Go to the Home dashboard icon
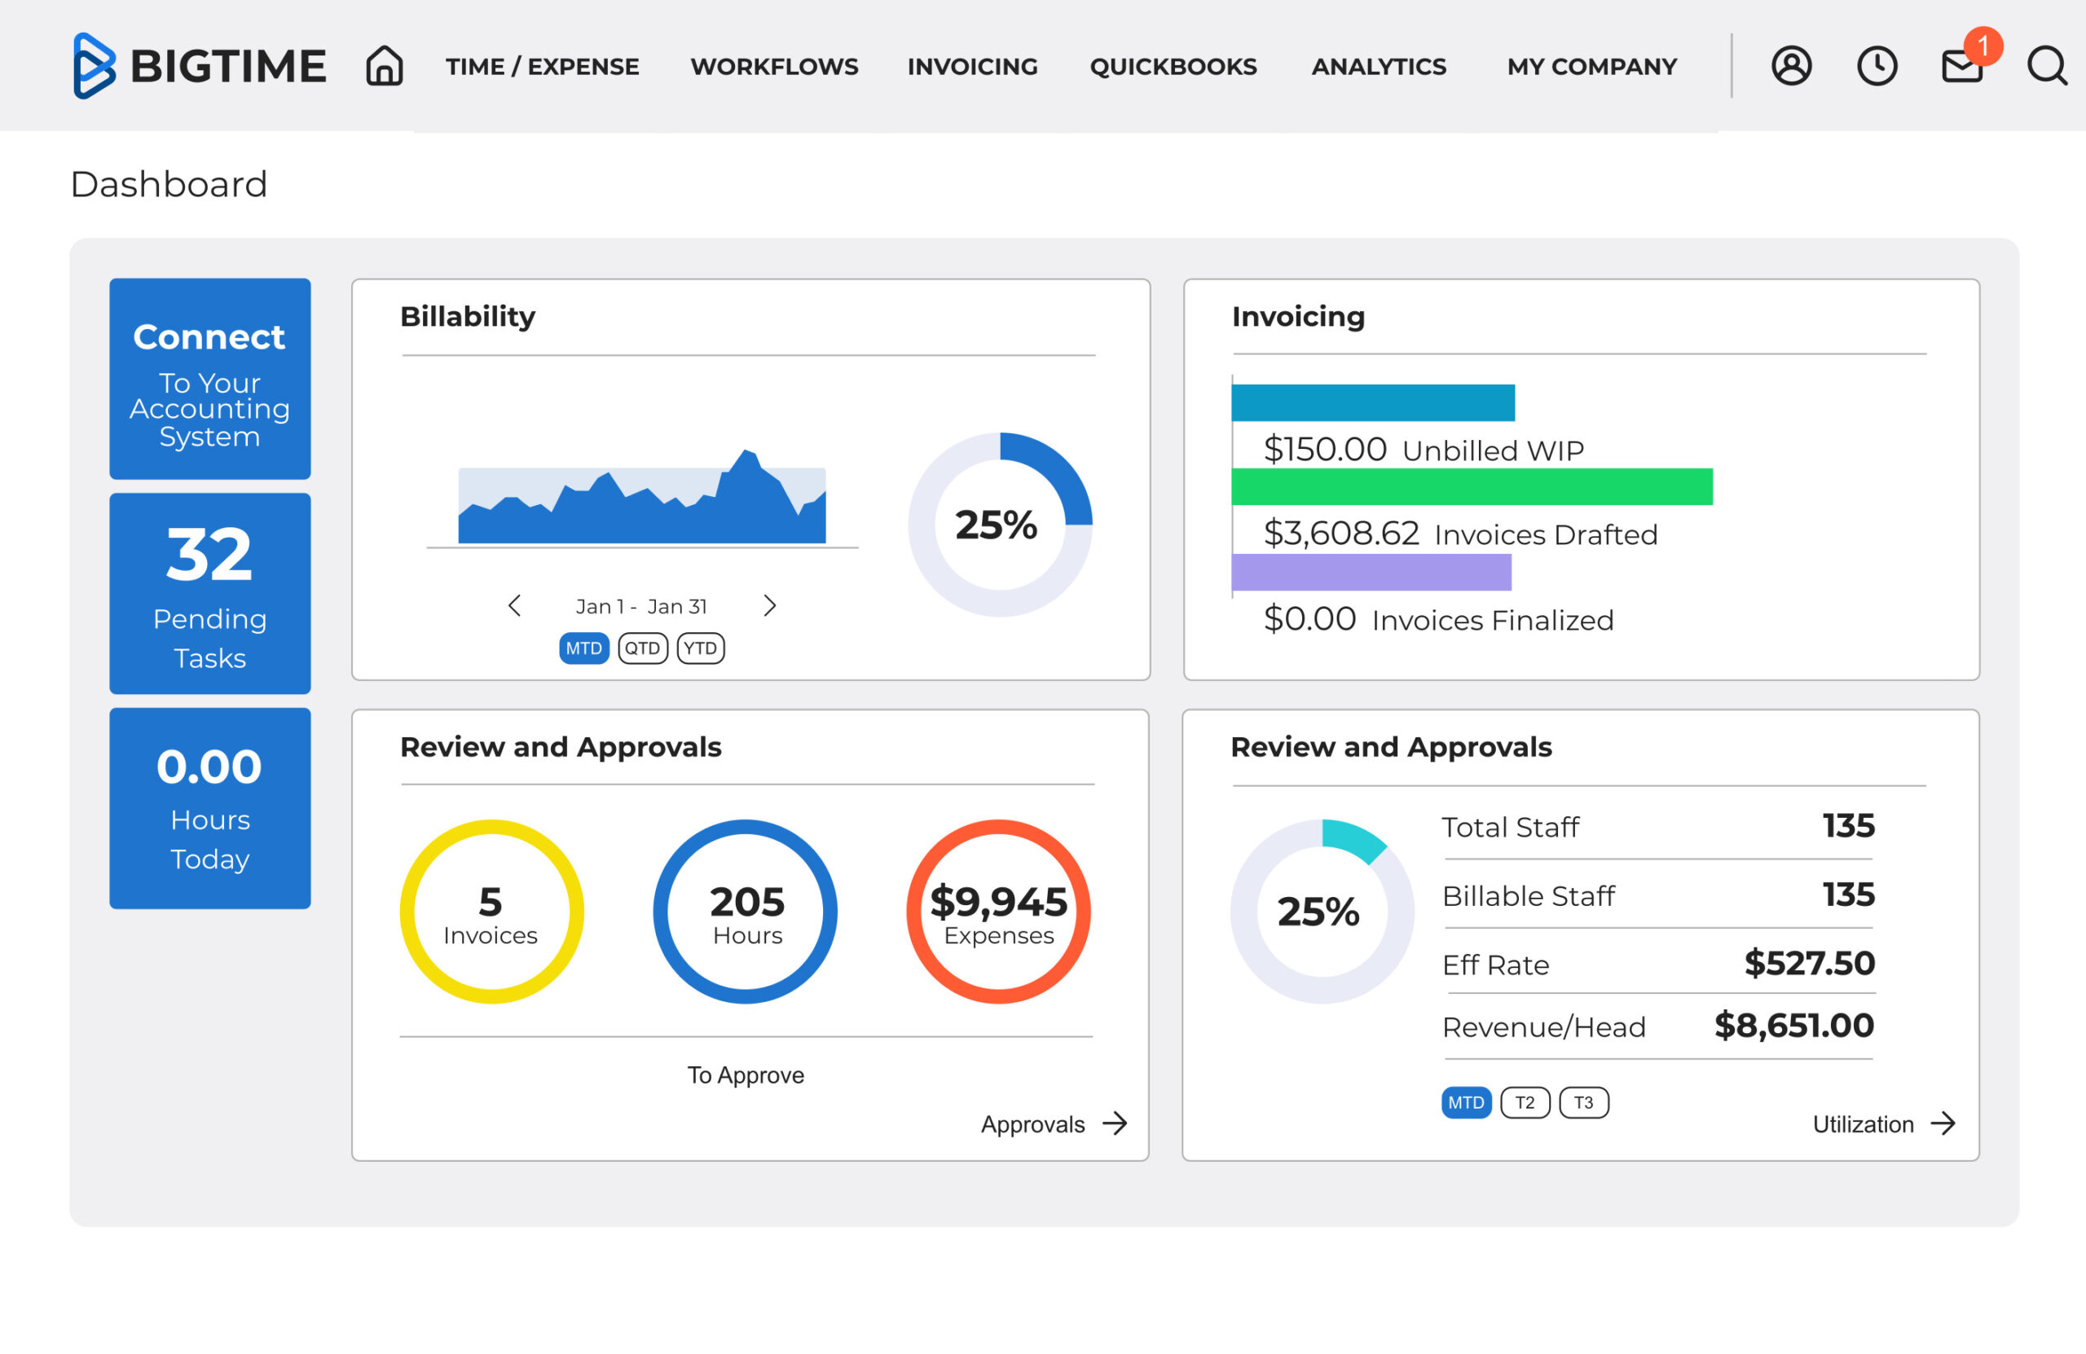 tap(384, 66)
